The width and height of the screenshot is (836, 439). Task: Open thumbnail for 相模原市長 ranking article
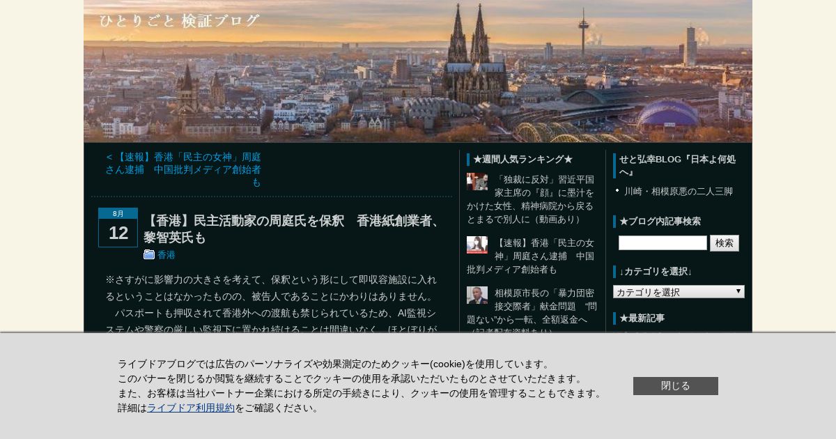(x=477, y=295)
